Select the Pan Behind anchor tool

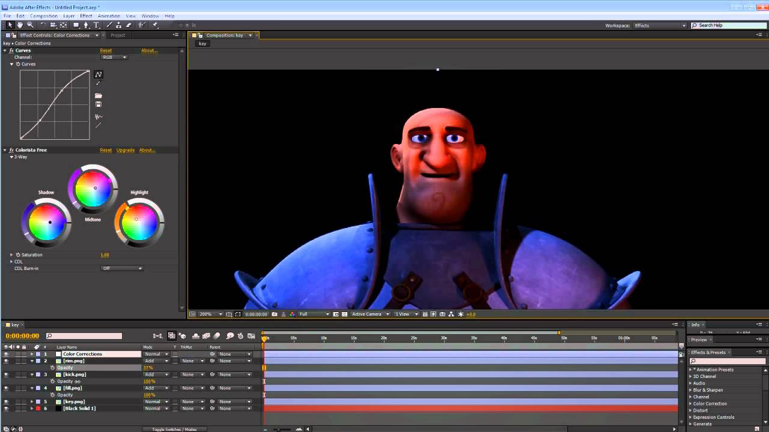(64, 25)
